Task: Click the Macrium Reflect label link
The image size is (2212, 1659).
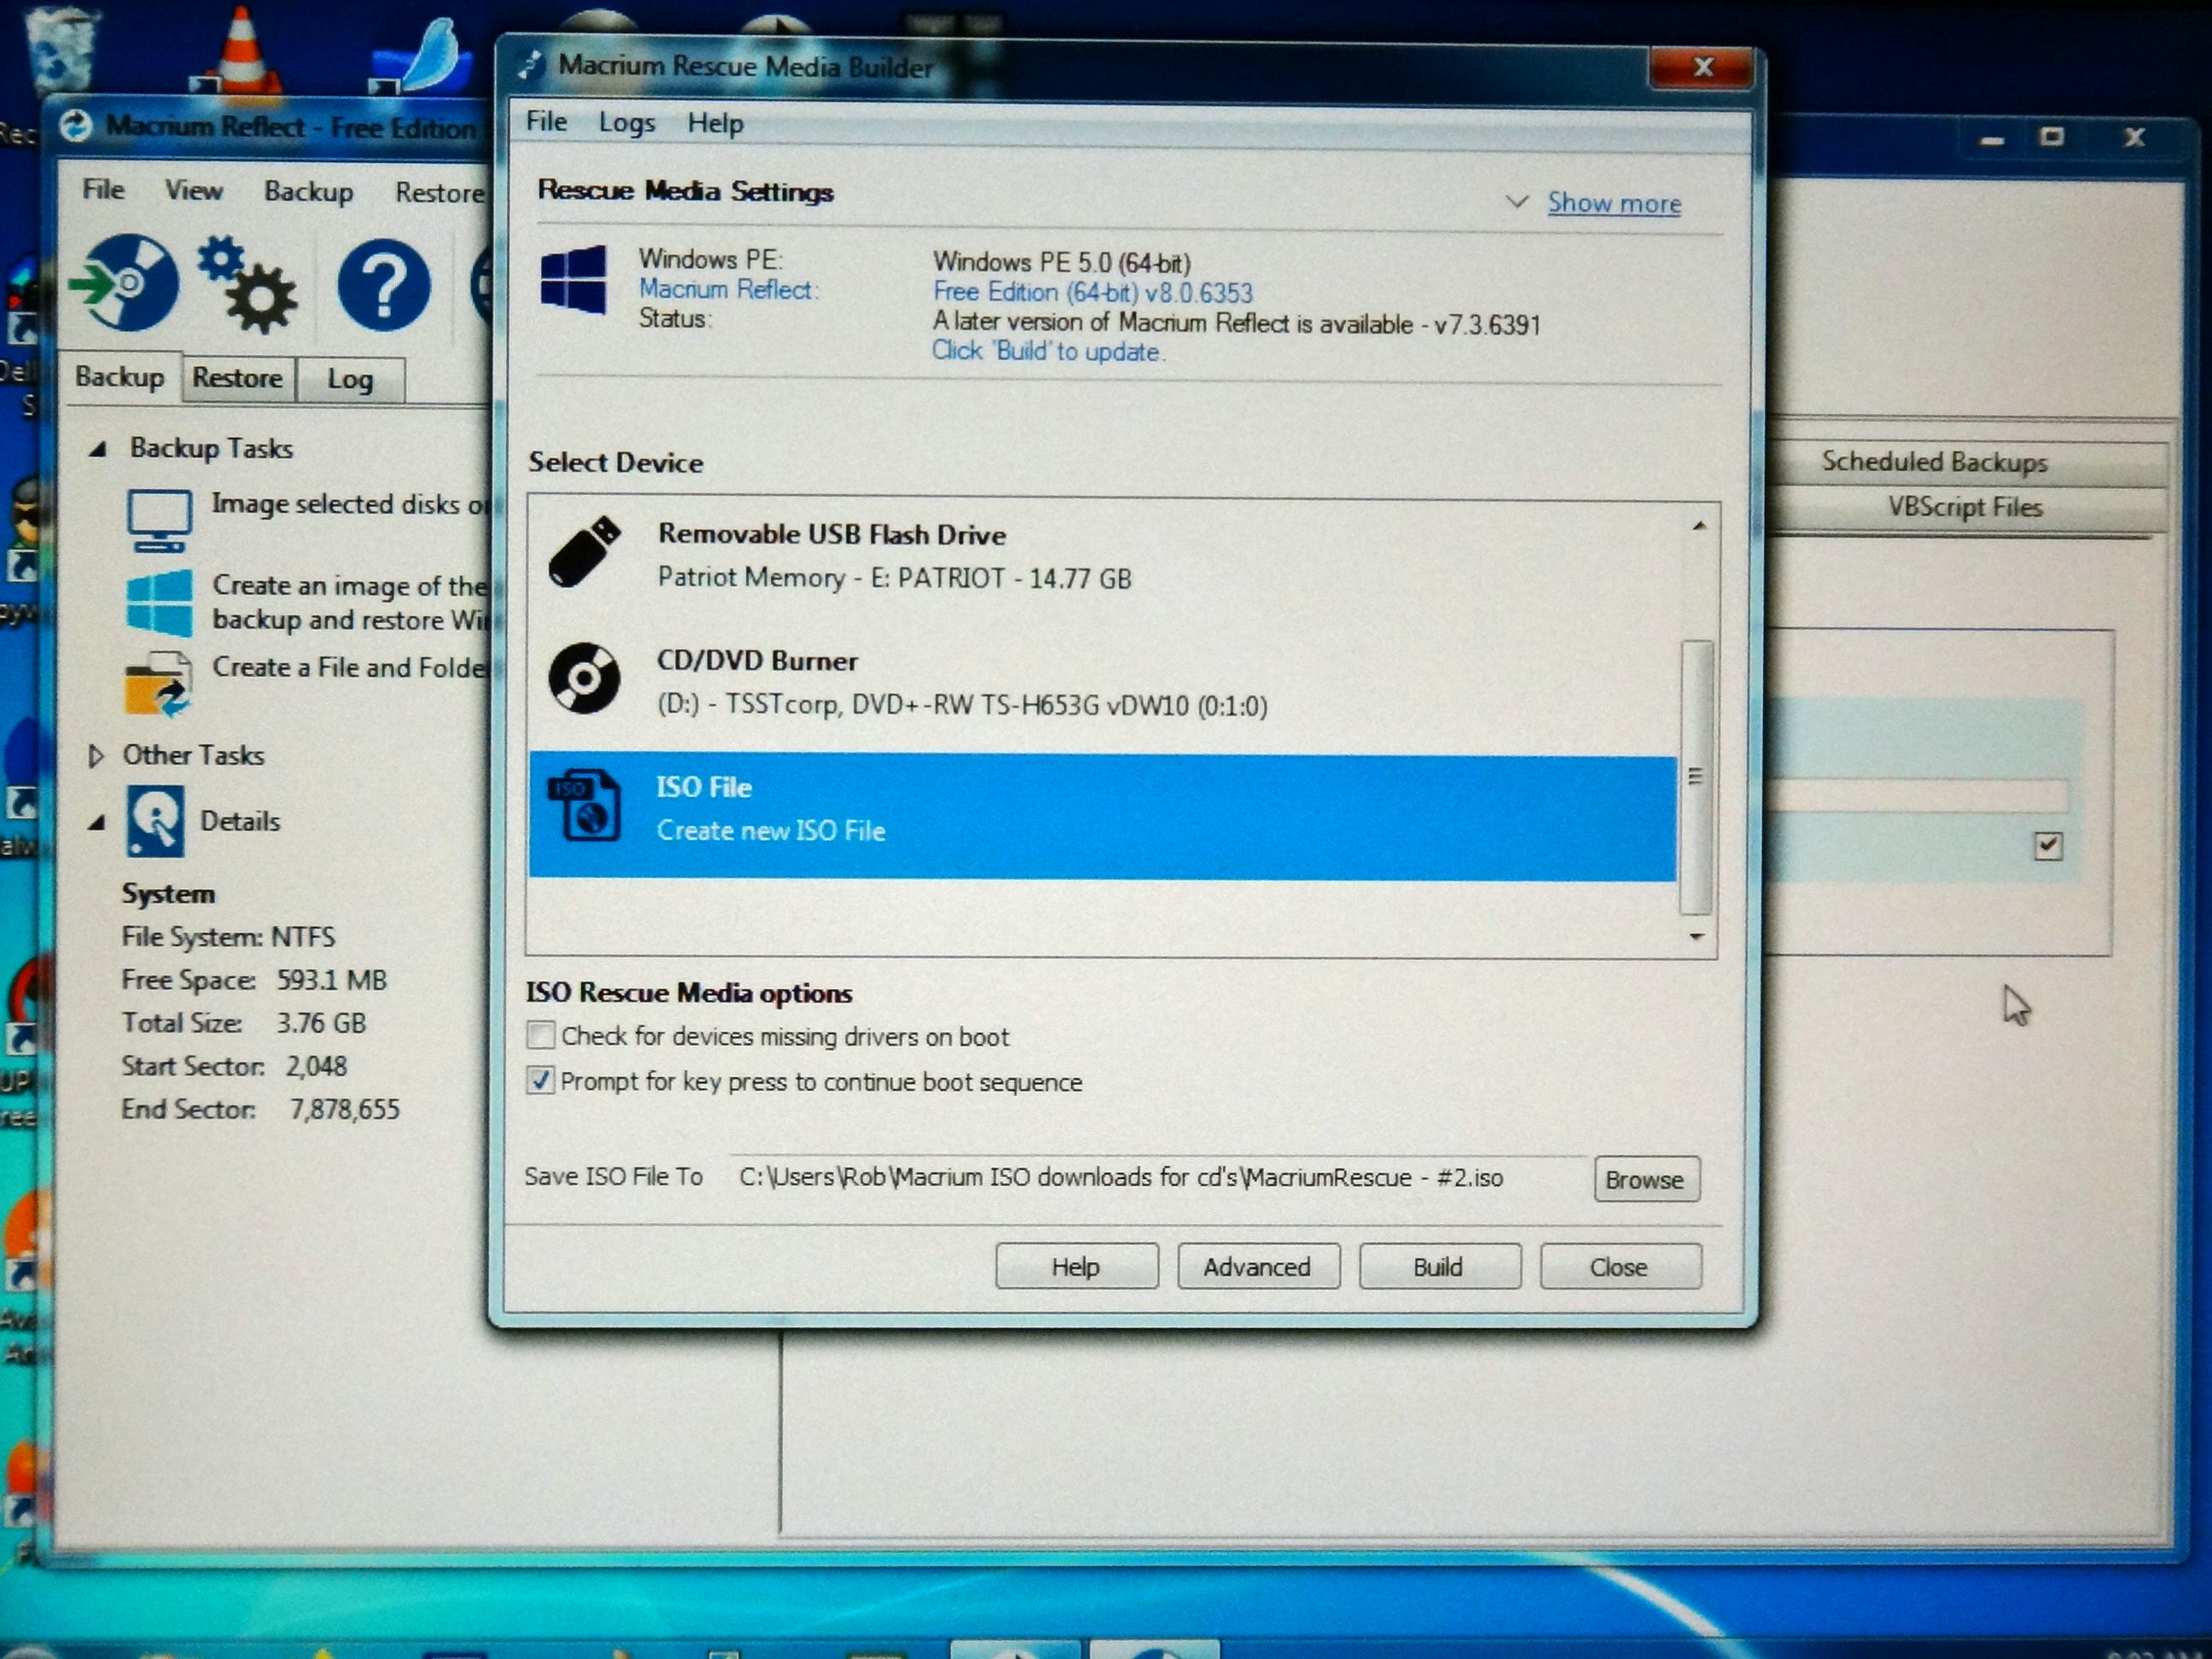Action: point(728,289)
